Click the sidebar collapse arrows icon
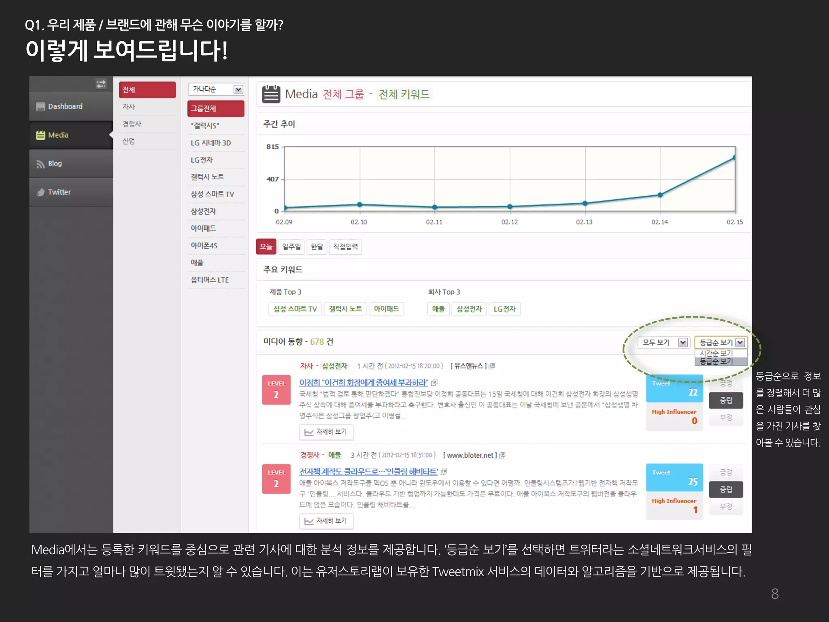 [101, 84]
